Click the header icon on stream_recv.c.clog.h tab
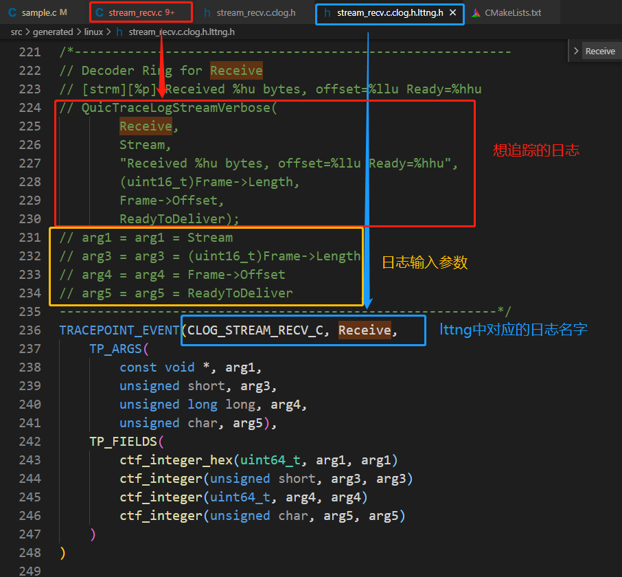The width and height of the screenshot is (622, 577). pos(207,12)
